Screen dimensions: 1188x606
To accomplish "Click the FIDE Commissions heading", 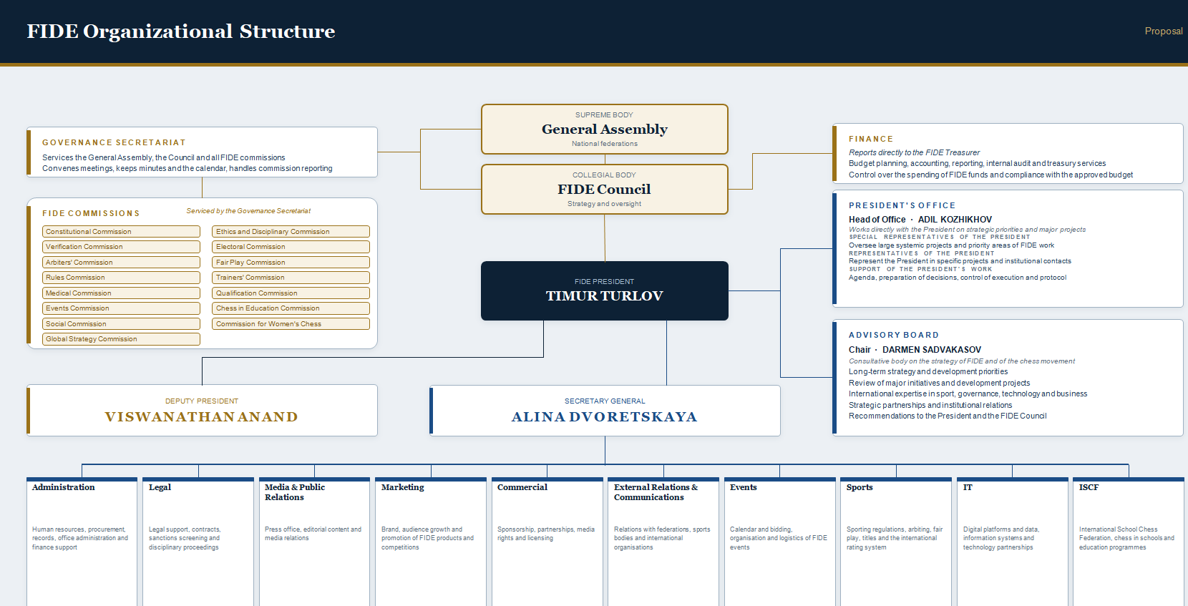I will point(91,214).
